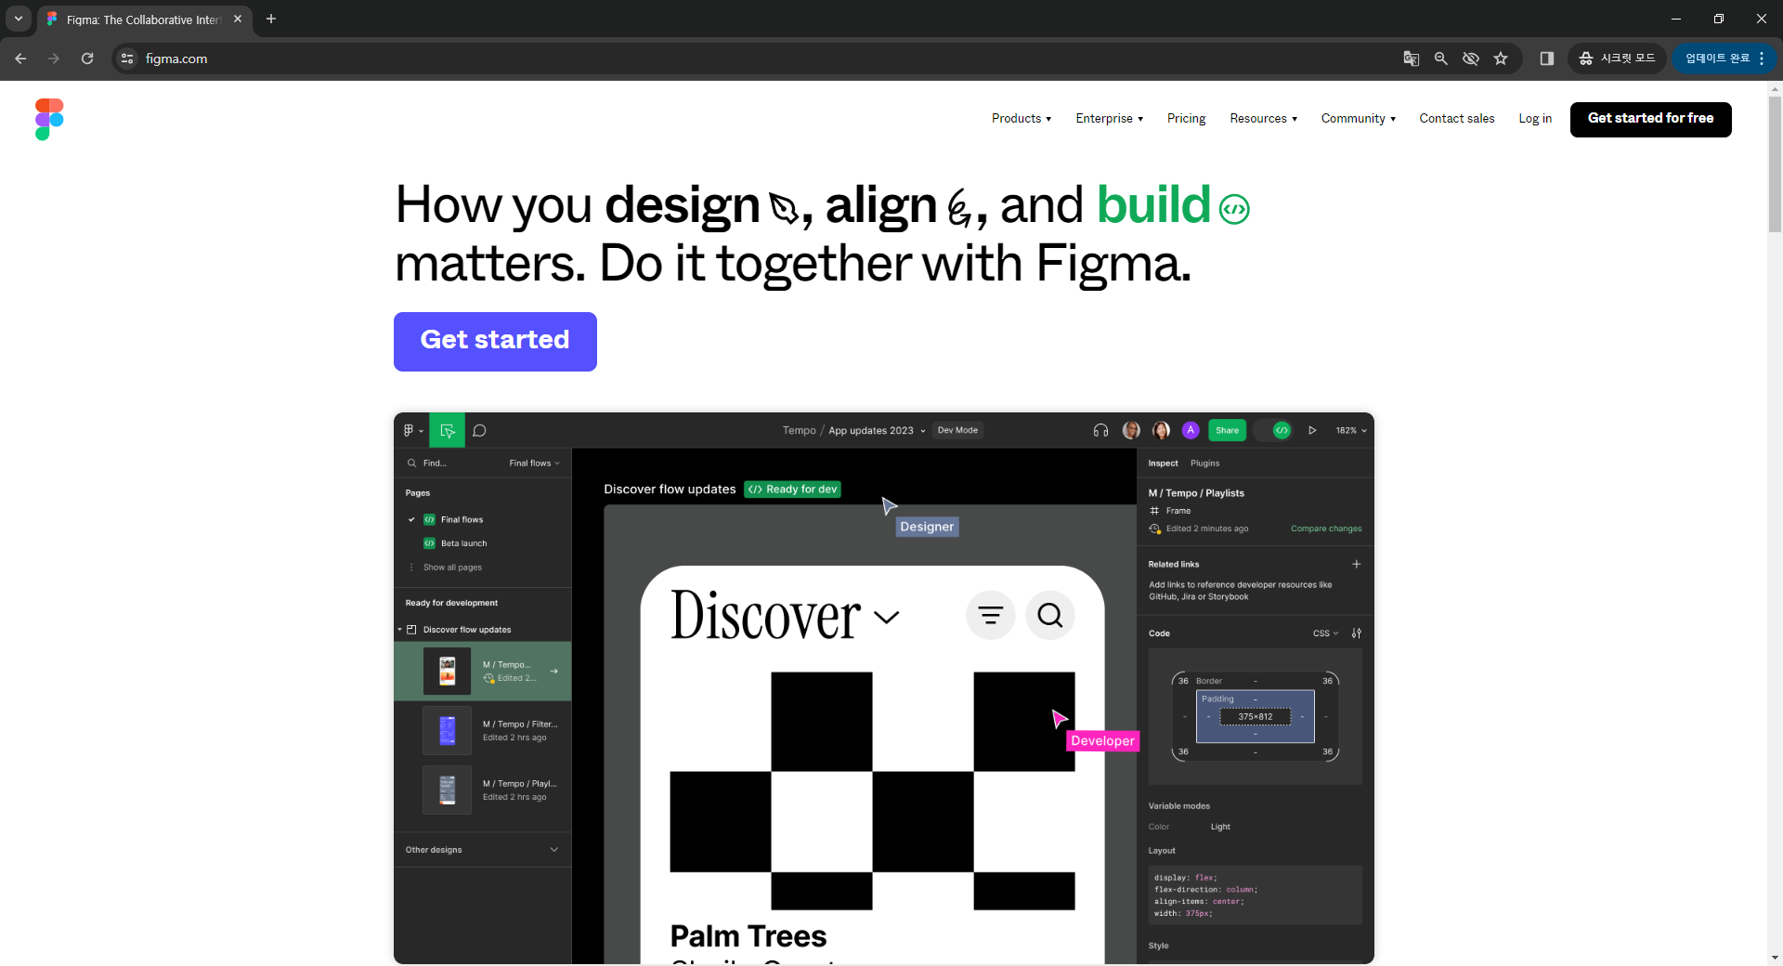Open the Figma main menu icon in the mockup toolbar
The height and width of the screenshot is (966, 1783).
click(412, 430)
